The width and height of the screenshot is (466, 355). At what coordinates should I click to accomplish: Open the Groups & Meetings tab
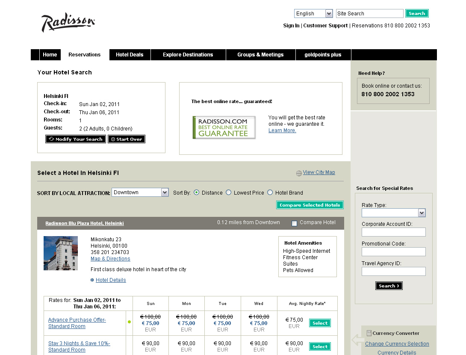(260, 55)
